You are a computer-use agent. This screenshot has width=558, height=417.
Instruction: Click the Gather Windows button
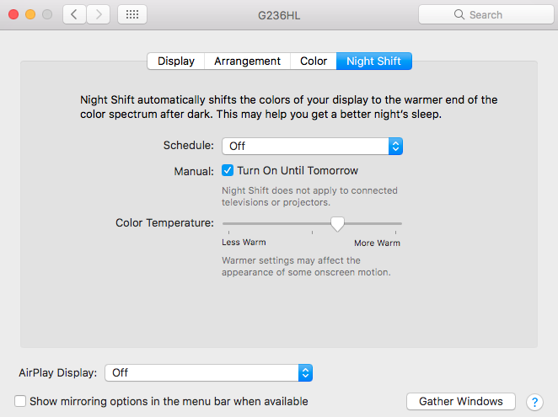pyautogui.click(x=460, y=402)
